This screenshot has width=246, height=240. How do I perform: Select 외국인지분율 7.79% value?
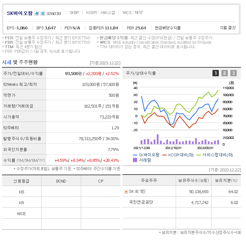pos(113,149)
